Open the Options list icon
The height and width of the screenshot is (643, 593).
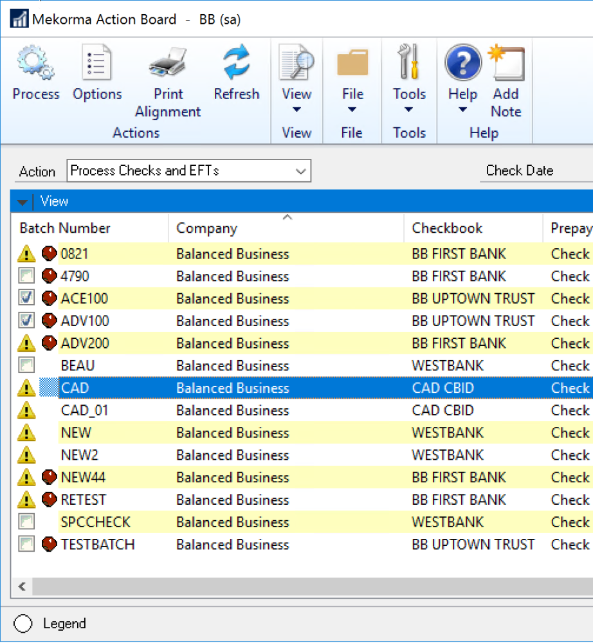96,62
